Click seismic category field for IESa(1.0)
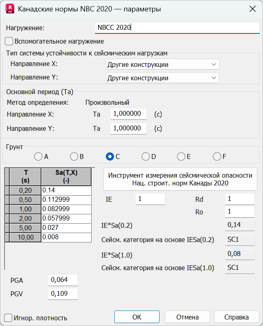Image resolution: width=263 pixels, height=326 pixels. [240, 268]
